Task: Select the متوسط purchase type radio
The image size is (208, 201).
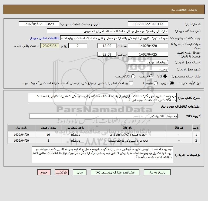Action: [x=156, y=83]
